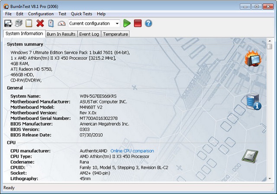Click the motherboard version Rev X.0x
The width and height of the screenshot is (277, 194).
[x=88, y=113]
